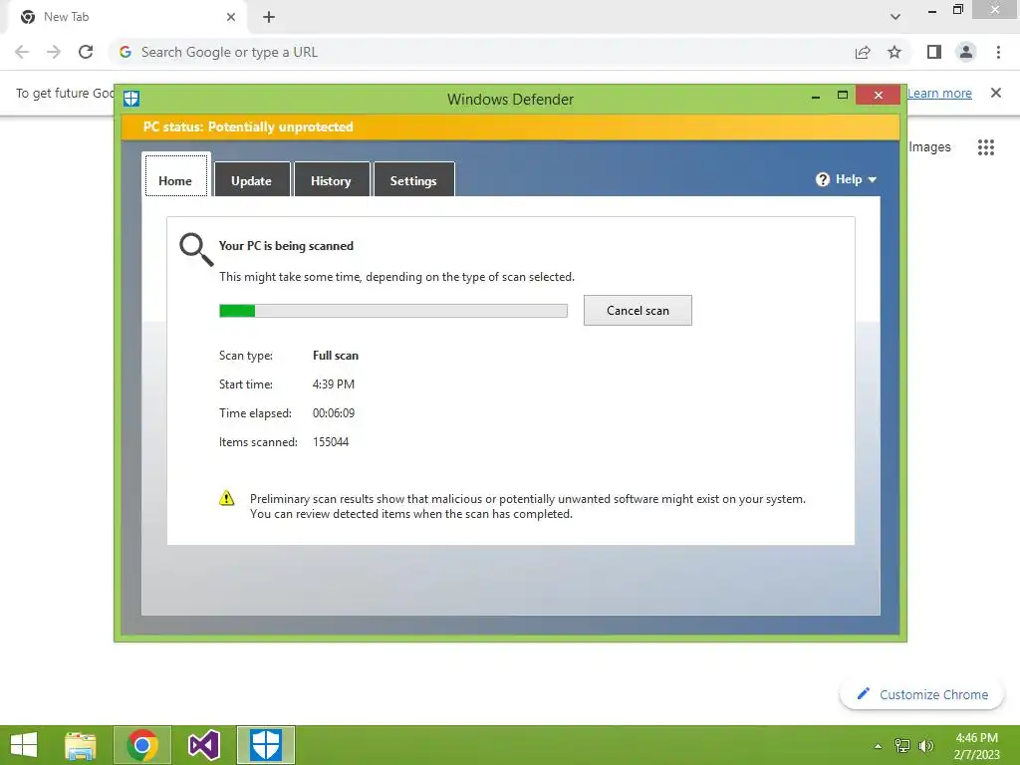Image resolution: width=1020 pixels, height=765 pixels.
Task: Open File Explorer from the taskbar
Action: [81, 745]
